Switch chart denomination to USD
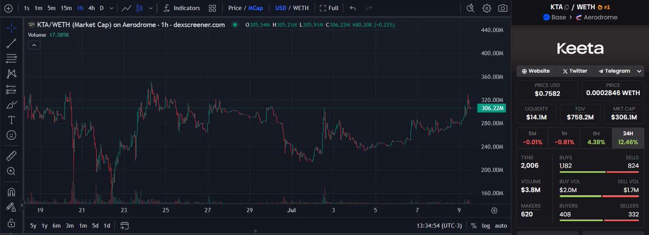The height and width of the screenshot is (235, 649). (281, 8)
